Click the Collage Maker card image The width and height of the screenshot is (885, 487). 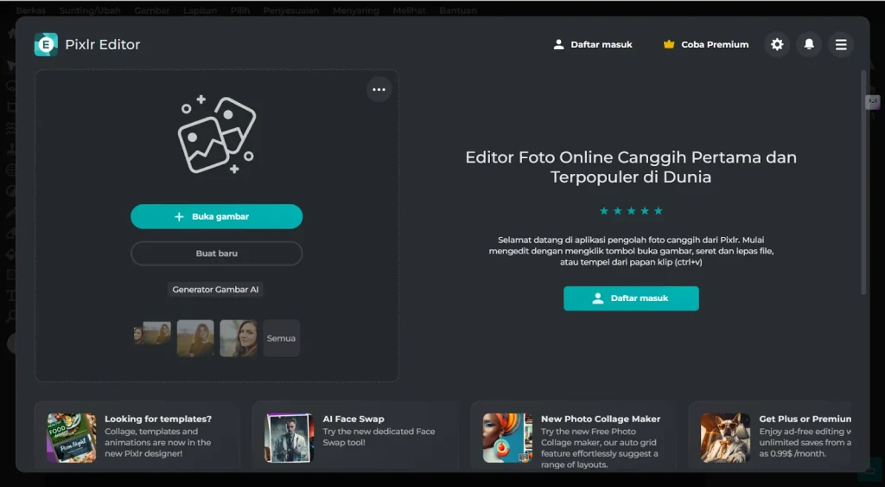click(x=507, y=438)
